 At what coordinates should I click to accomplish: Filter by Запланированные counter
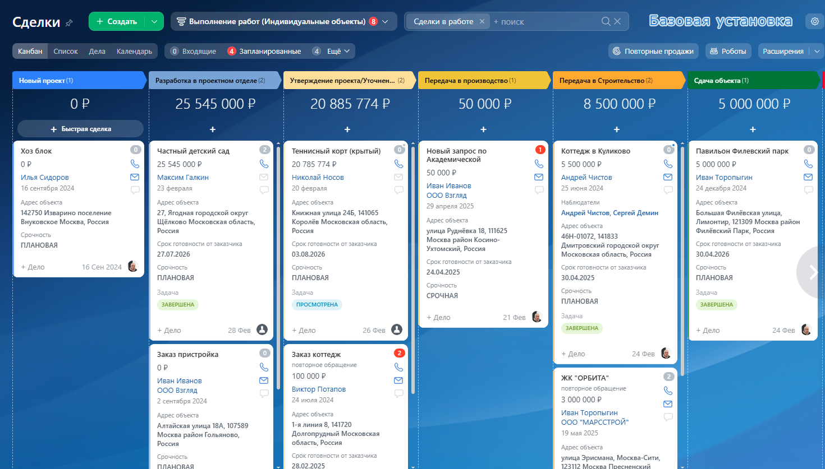pos(264,51)
